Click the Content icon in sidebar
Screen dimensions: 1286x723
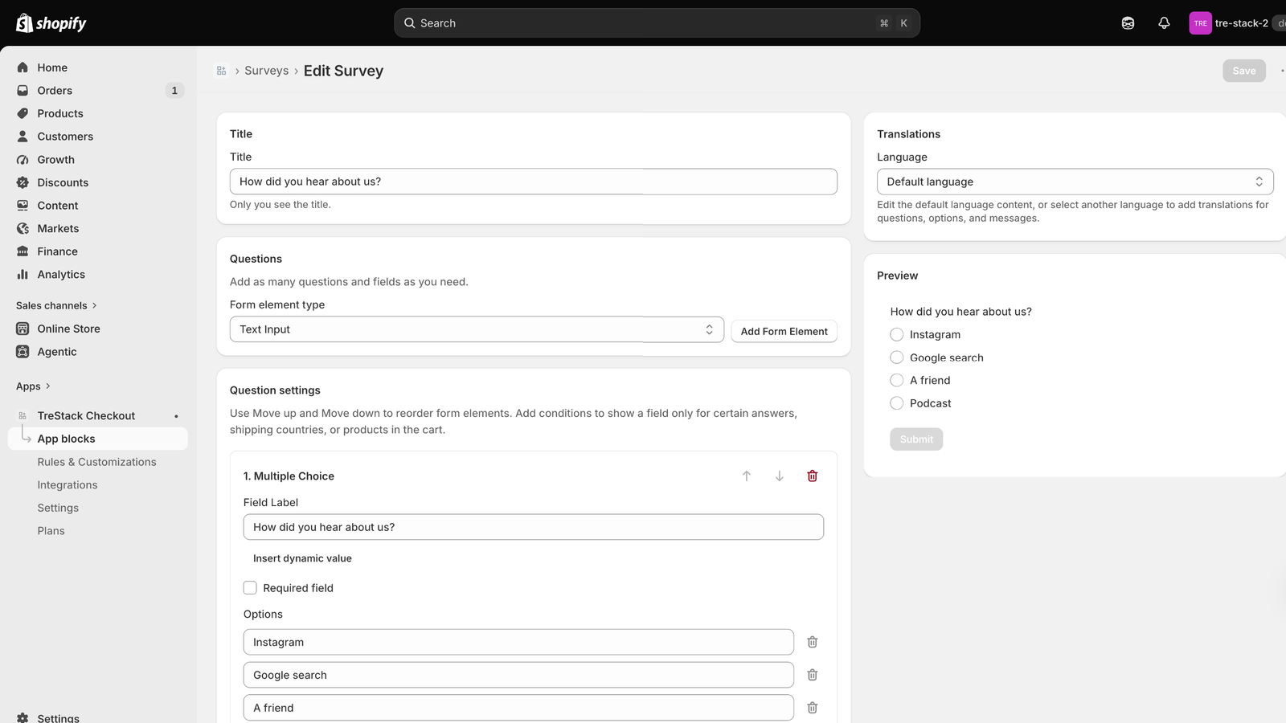[x=23, y=206]
